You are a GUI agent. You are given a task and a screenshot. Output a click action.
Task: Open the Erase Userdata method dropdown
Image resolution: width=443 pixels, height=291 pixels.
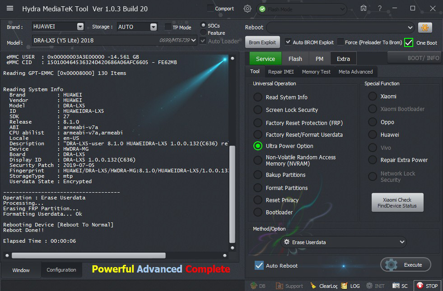402,242
